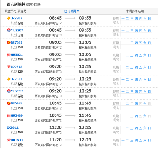Click Monday 一 in MU2337 schedule
The height and width of the screenshot is (148, 158).
123,92
